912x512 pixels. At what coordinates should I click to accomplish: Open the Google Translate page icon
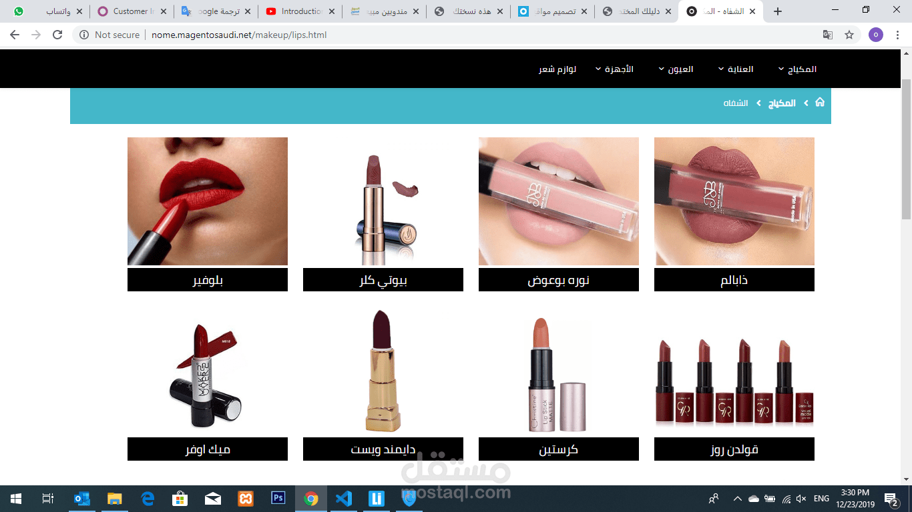pyautogui.click(x=828, y=35)
